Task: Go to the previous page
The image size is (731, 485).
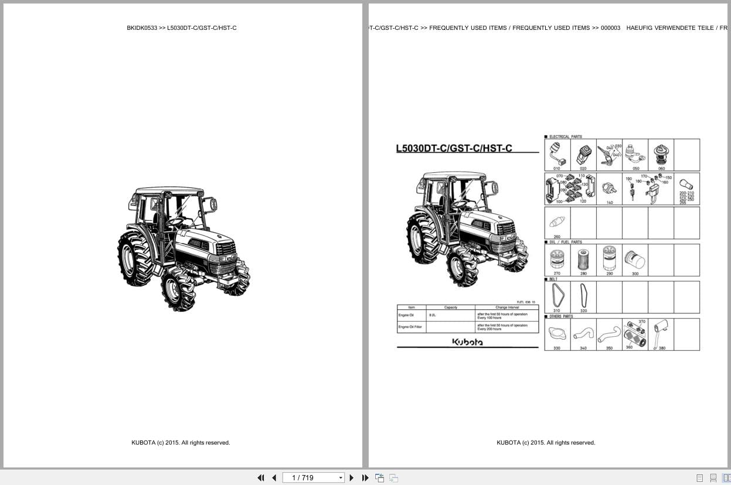Action: [274, 478]
